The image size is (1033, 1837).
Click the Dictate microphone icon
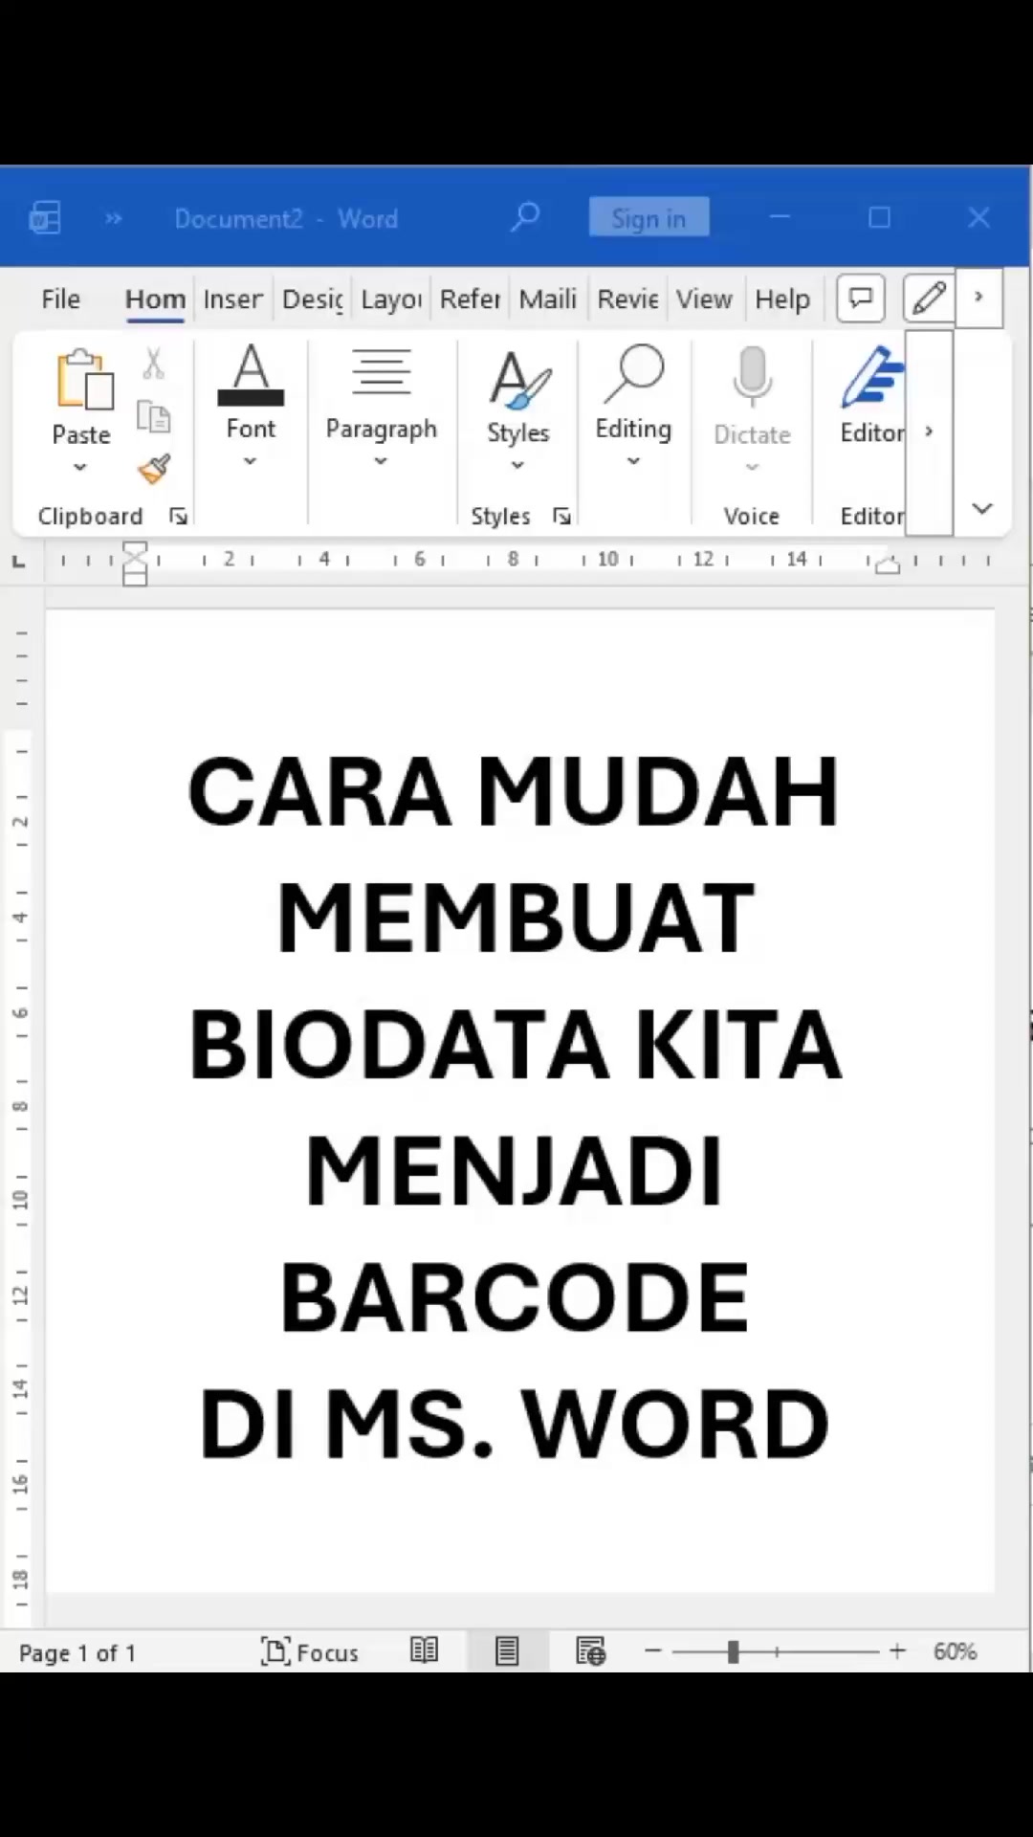click(x=753, y=376)
